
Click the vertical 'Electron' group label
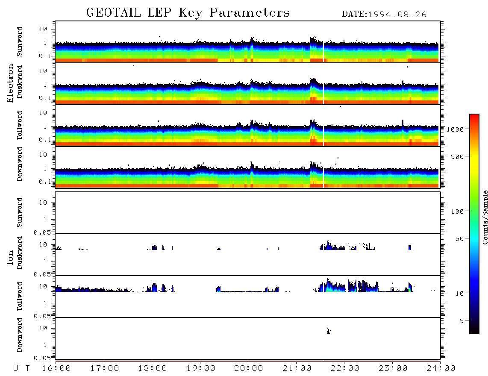tap(10, 83)
